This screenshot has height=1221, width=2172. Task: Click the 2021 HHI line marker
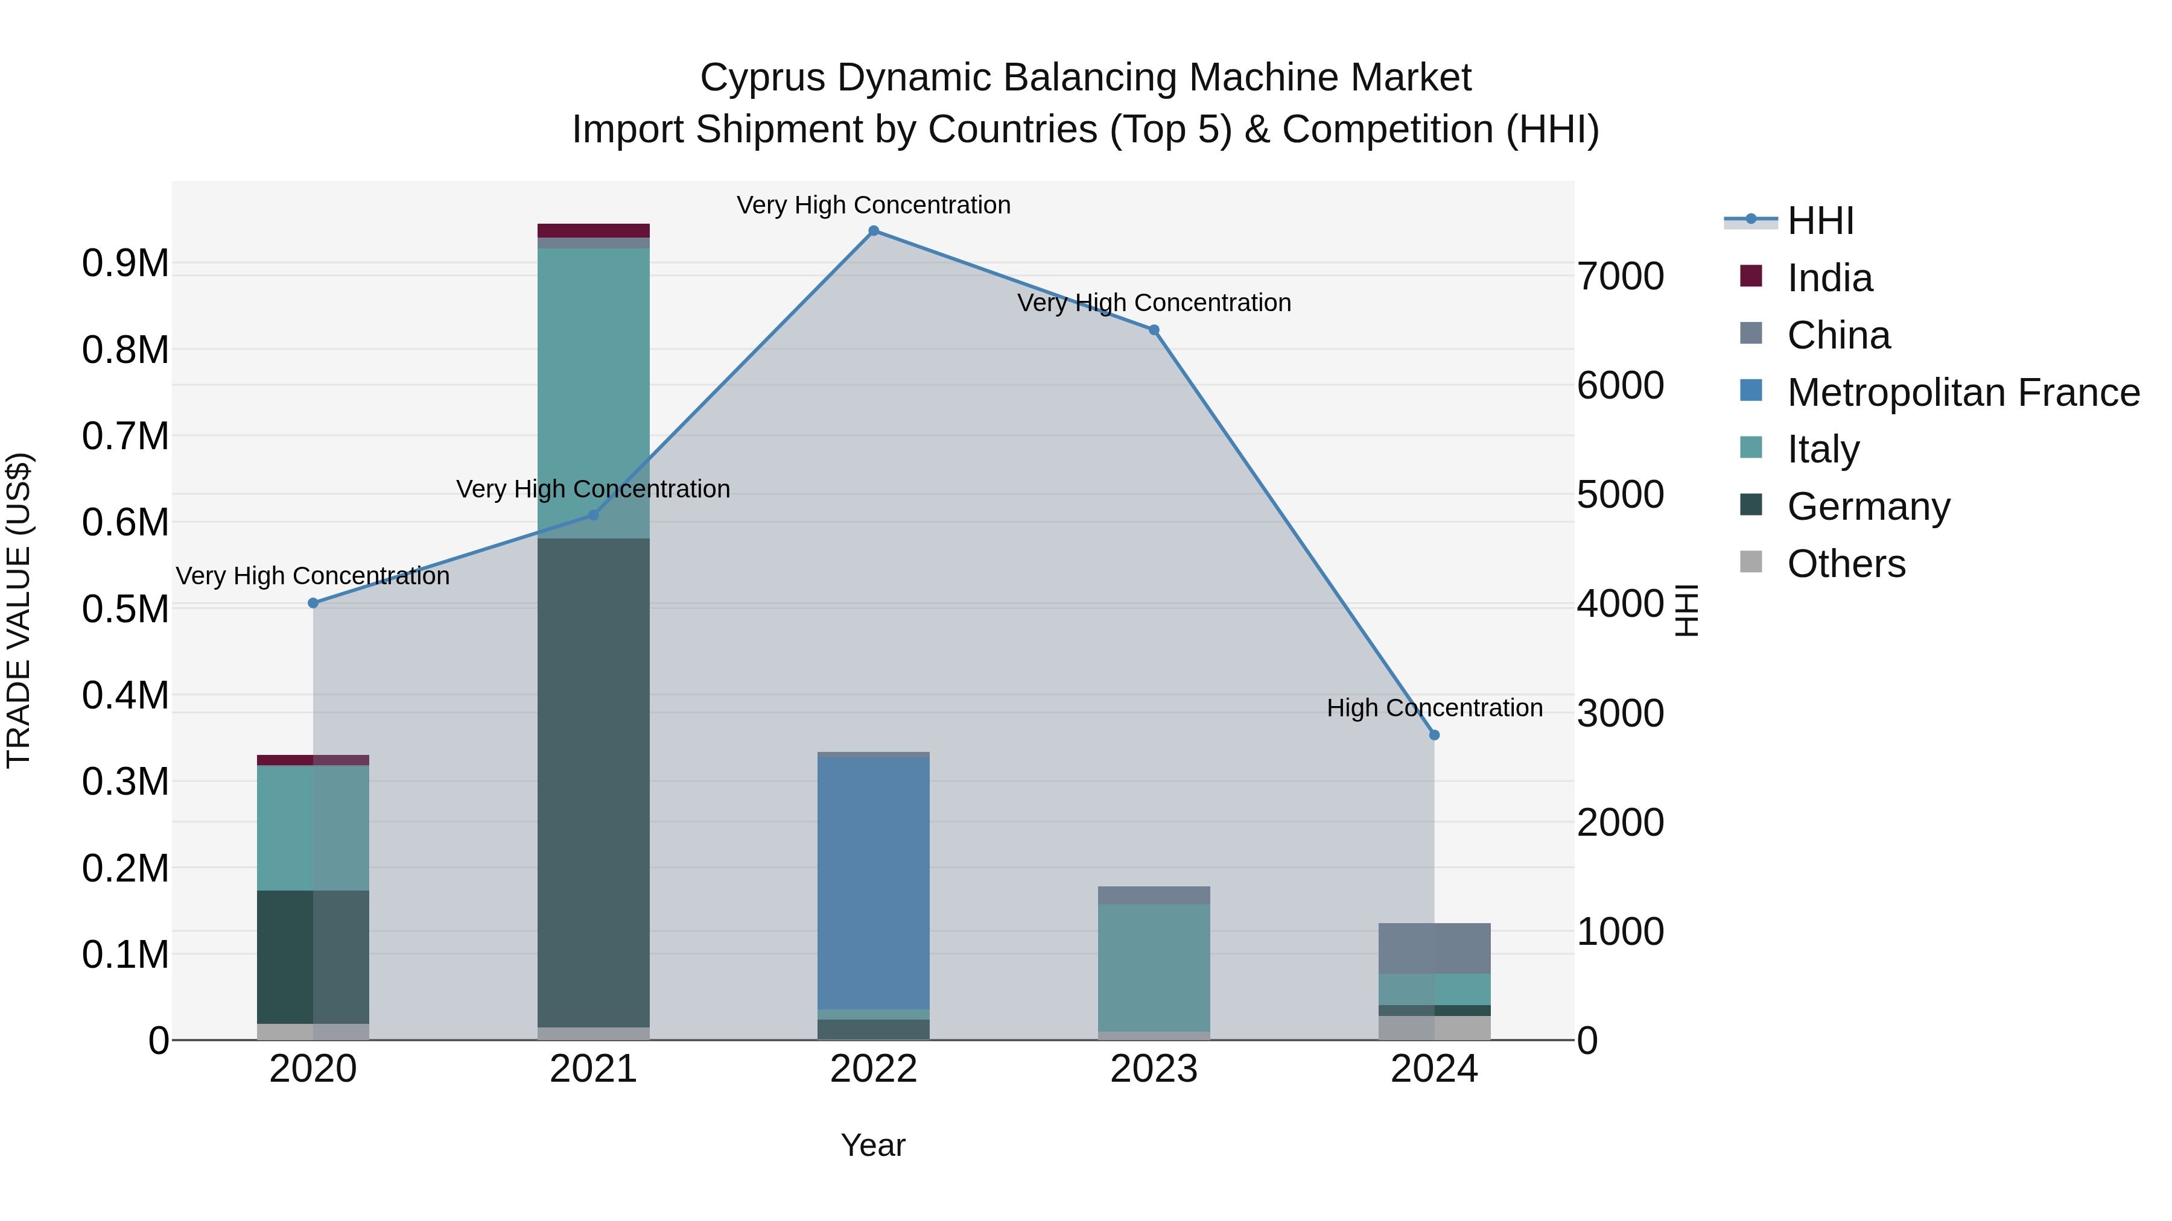(x=592, y=515)
